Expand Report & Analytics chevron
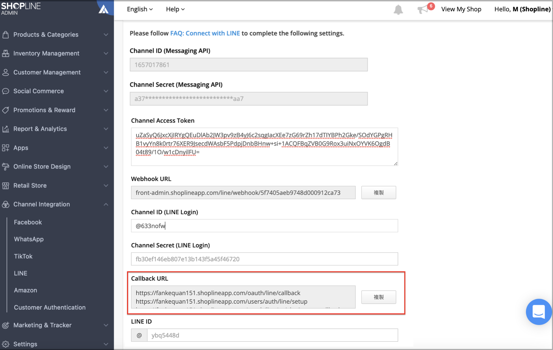 (x=106, y=129)
